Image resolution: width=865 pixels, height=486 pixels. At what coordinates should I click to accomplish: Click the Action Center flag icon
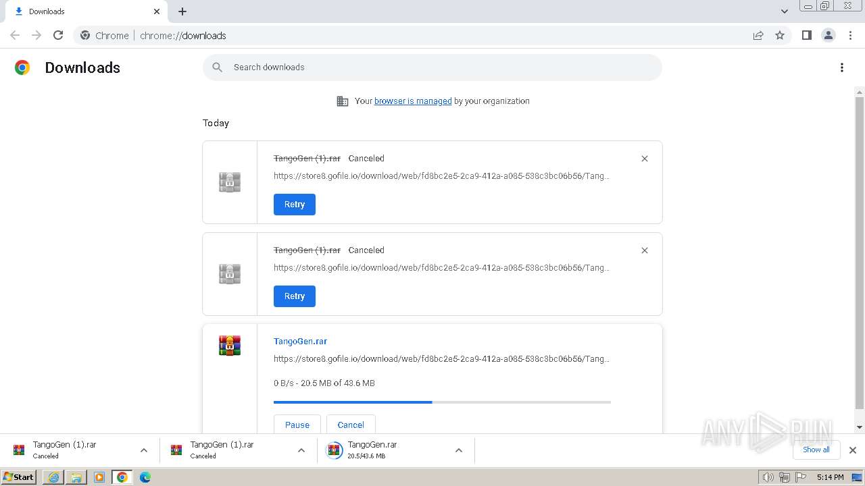point(801,477)
